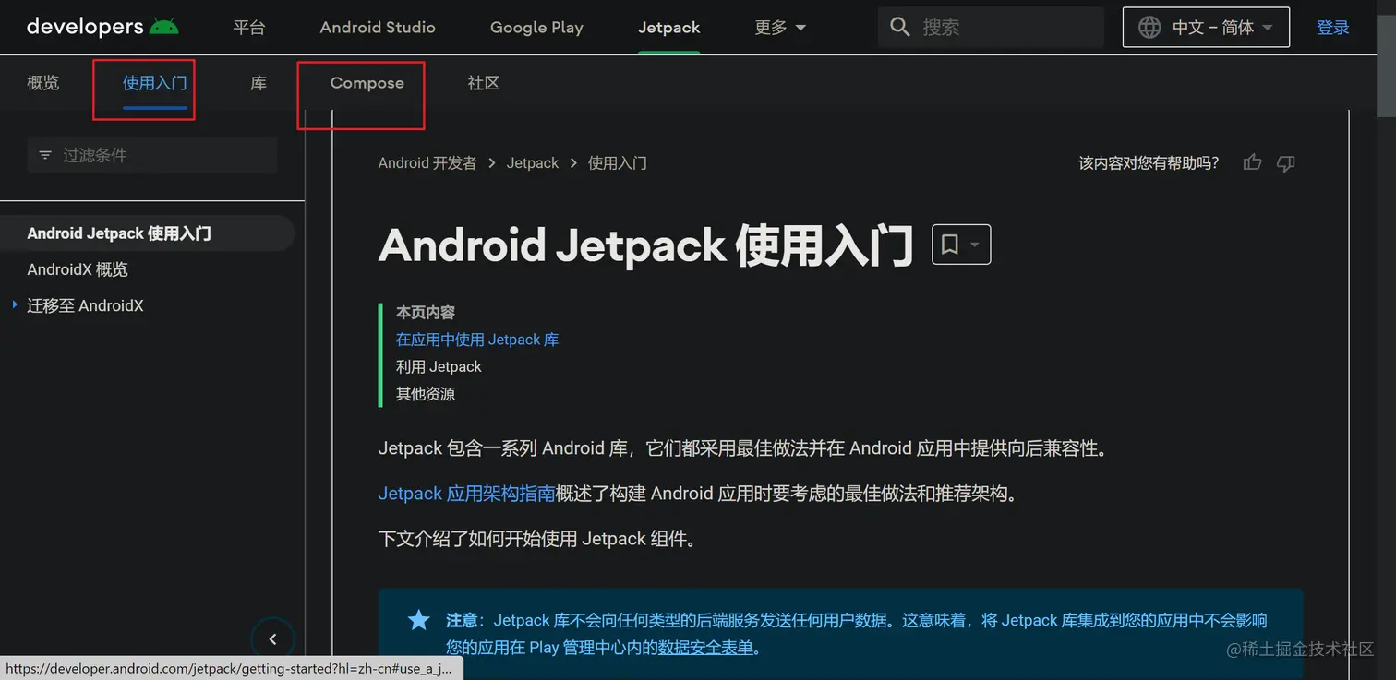
Task: Click the search magnifier icon
Action: pos(900,28)
